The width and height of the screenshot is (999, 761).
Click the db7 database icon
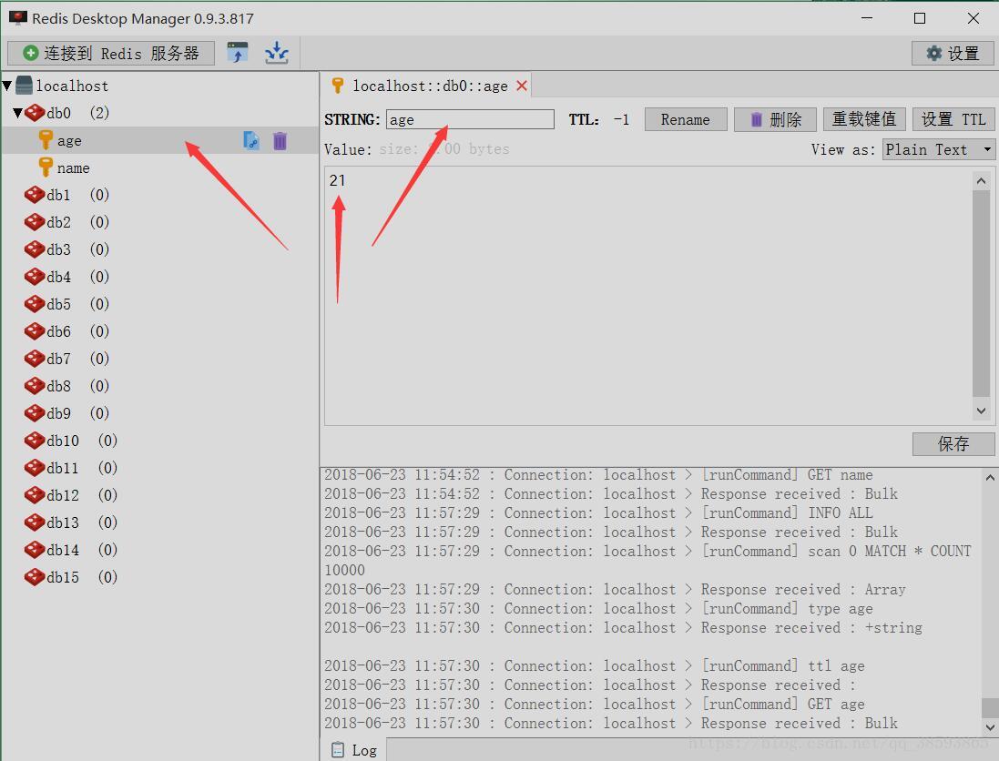click(34, 359)
